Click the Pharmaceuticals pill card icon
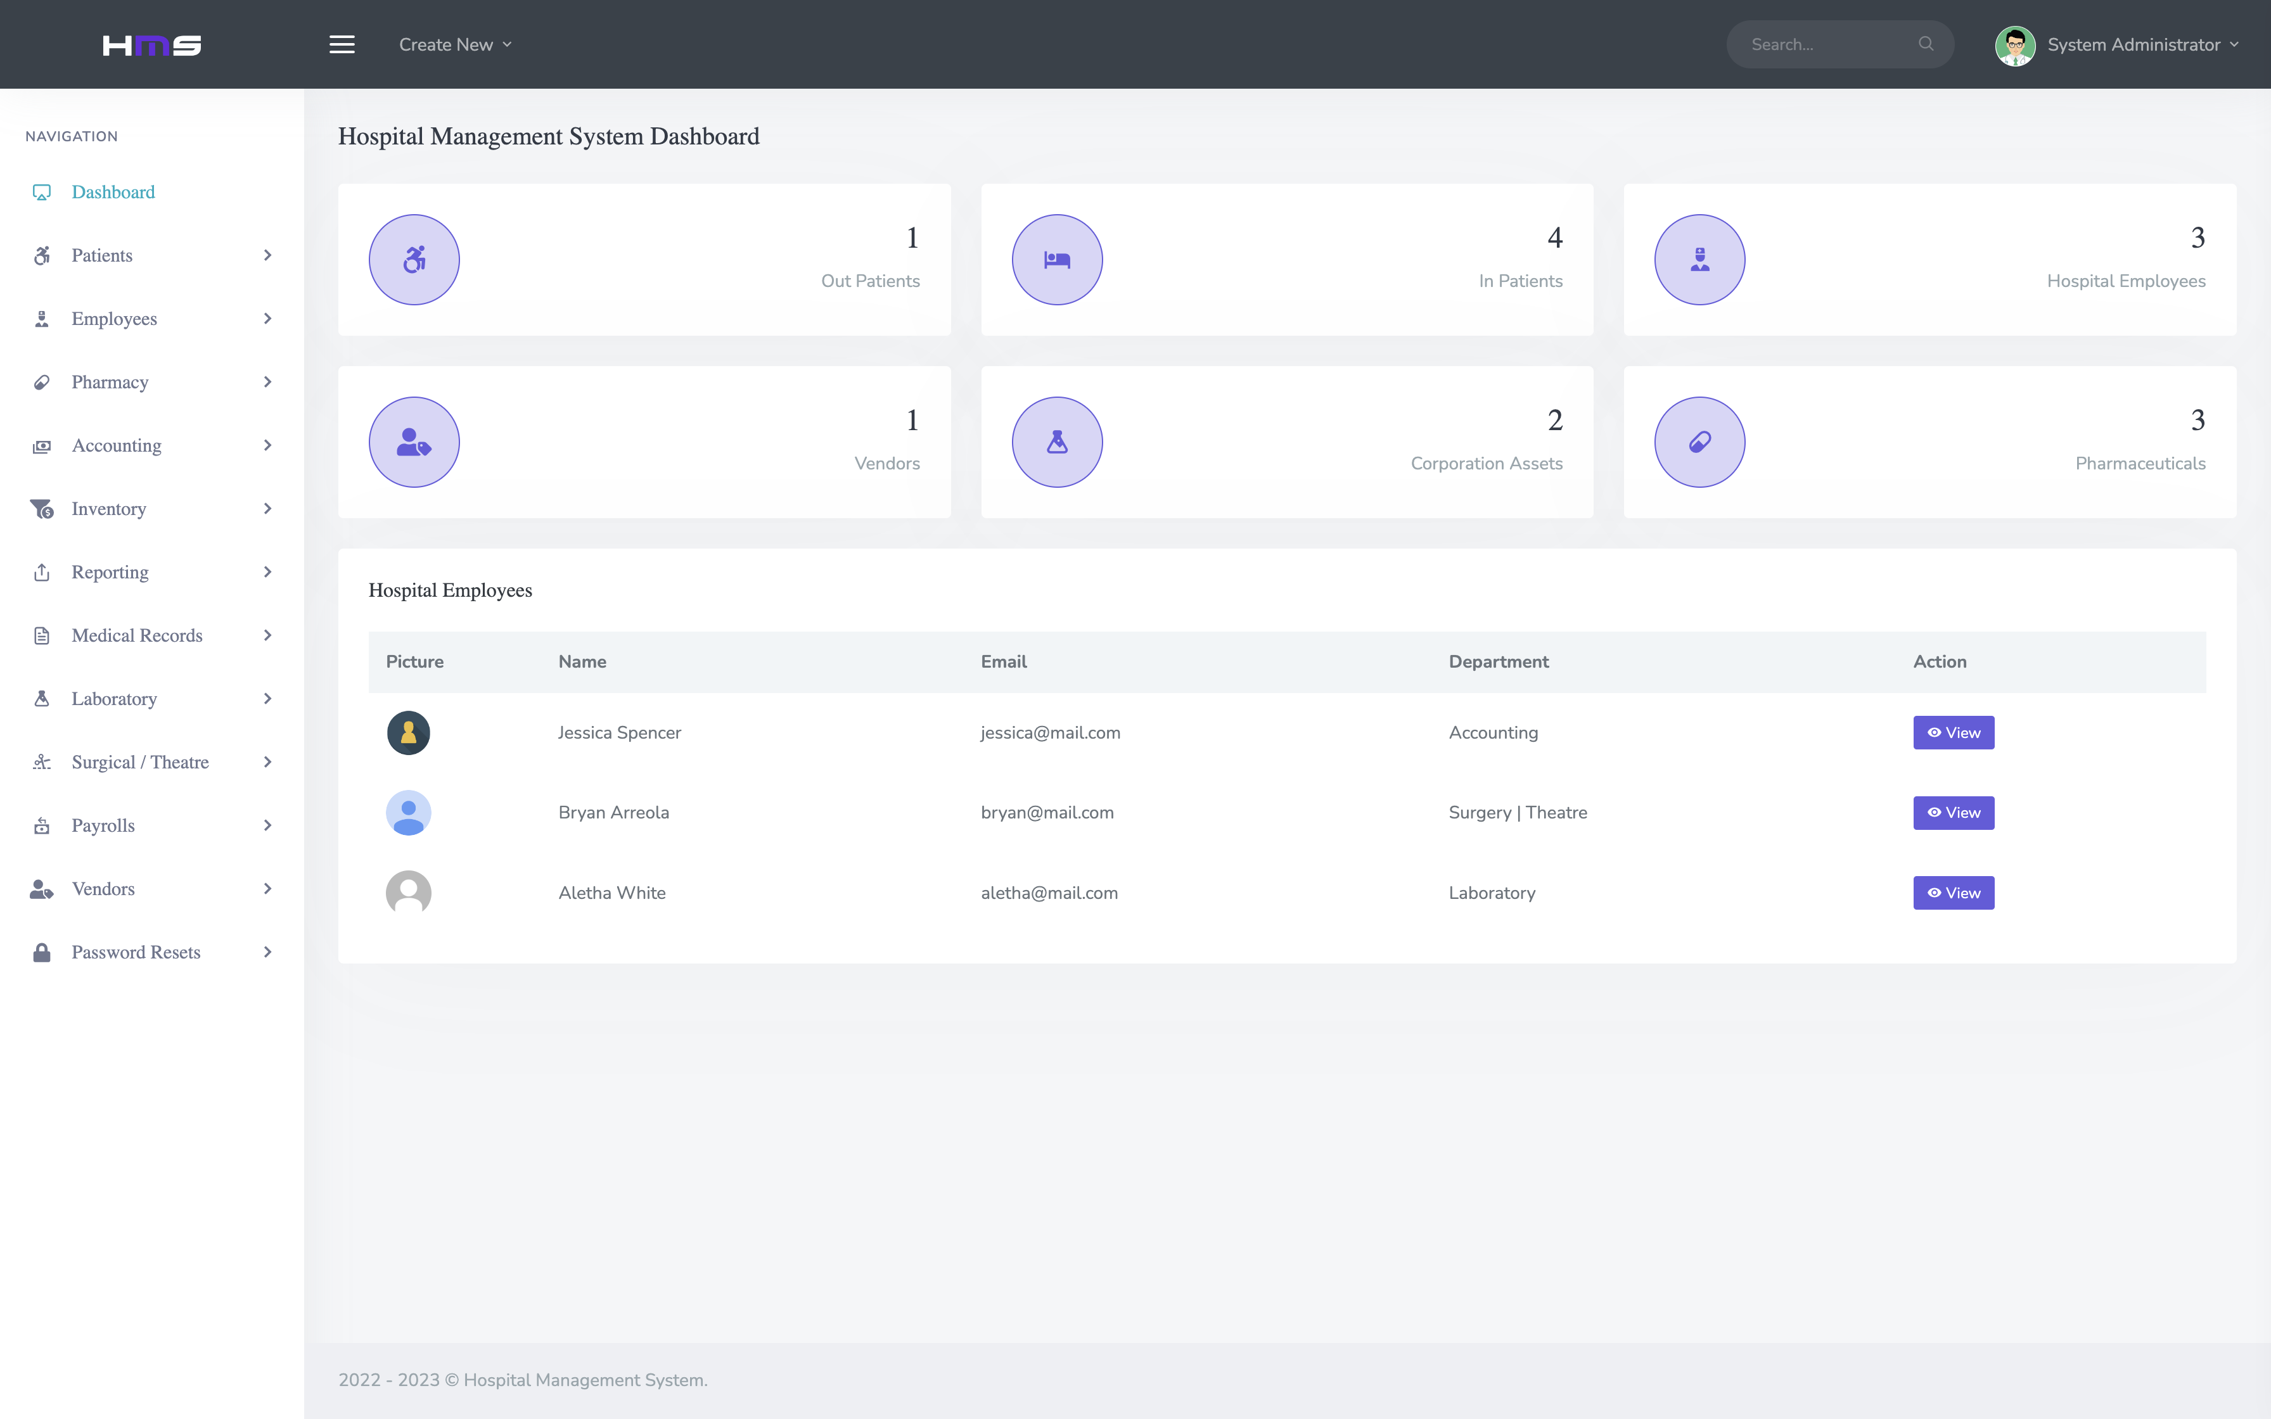2271x1419 pixels. coord(1699,442)
